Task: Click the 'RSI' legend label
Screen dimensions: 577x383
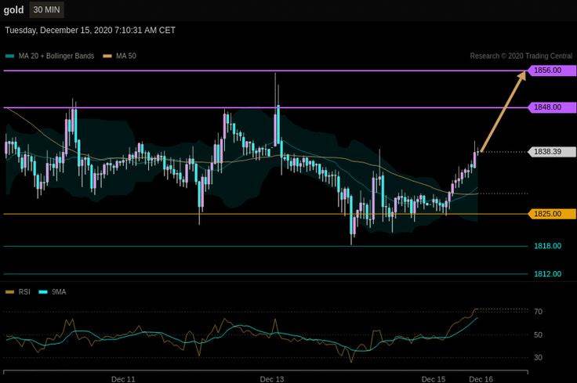Action: [x=24, y=292]
